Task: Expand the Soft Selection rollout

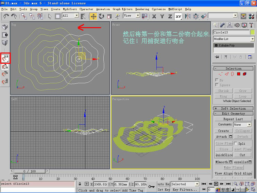Action: [x=233, y=108]
